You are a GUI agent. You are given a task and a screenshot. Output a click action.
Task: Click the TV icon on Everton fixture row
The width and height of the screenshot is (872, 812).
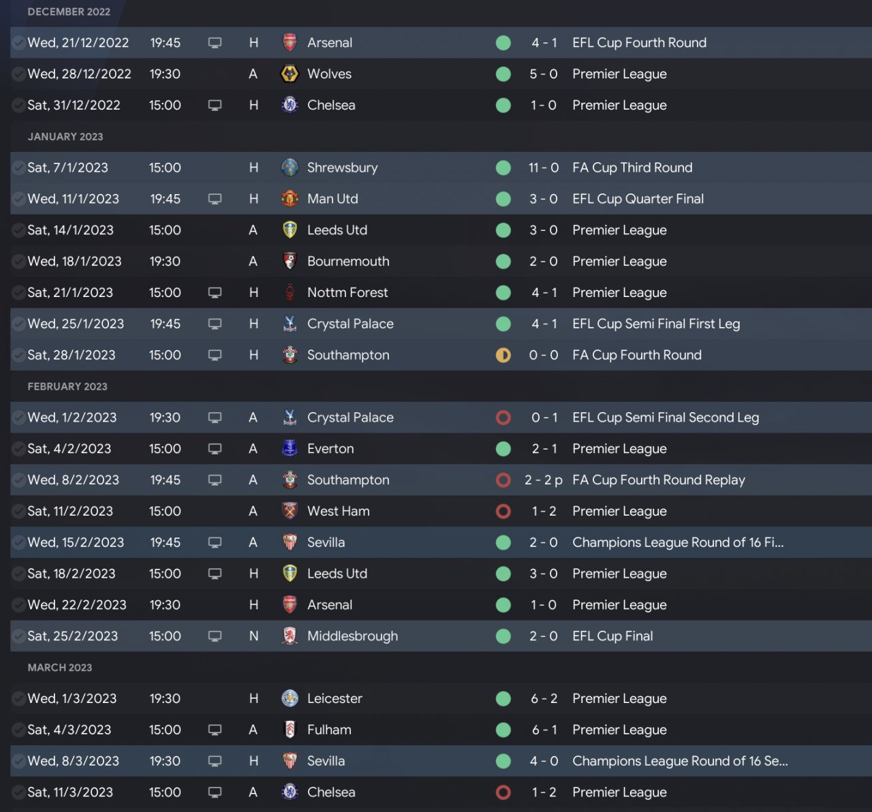215,449
